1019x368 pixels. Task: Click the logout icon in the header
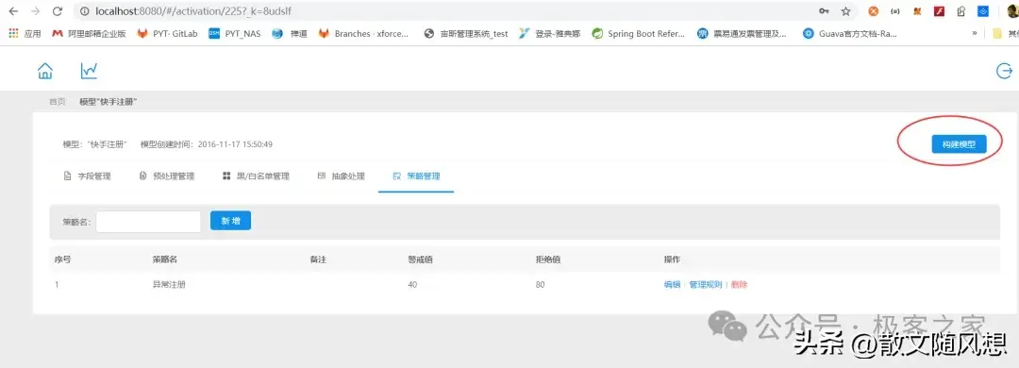[1005, 71]
